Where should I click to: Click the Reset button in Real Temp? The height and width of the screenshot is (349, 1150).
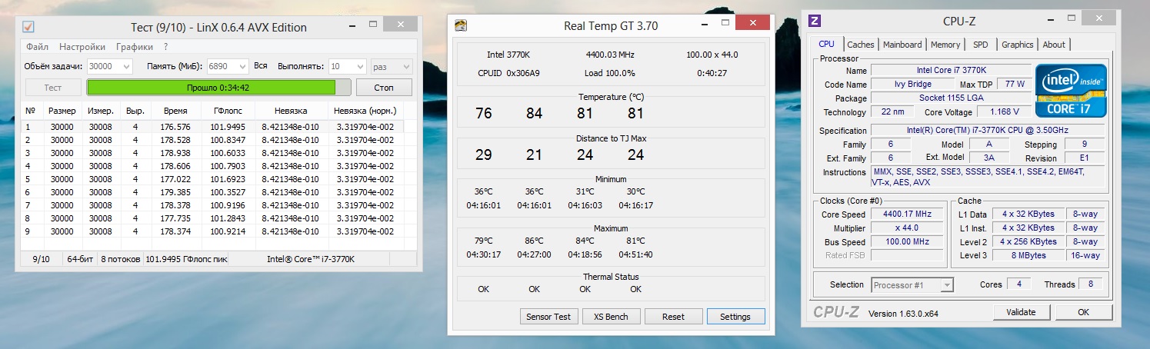[x=673, y=317]
